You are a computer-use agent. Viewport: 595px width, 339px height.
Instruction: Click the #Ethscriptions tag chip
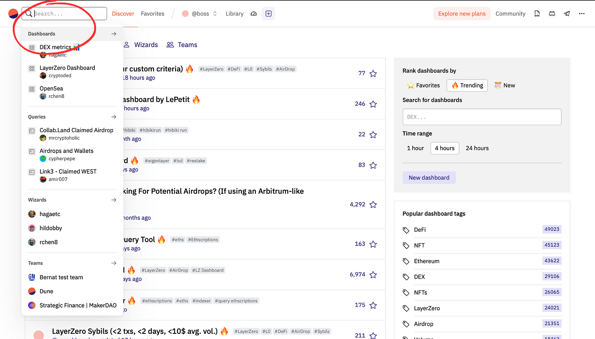pos(204,240)
